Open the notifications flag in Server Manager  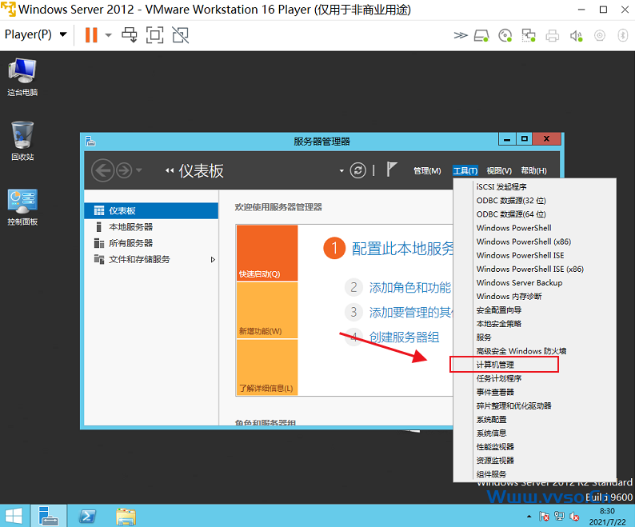coord(392,170)
